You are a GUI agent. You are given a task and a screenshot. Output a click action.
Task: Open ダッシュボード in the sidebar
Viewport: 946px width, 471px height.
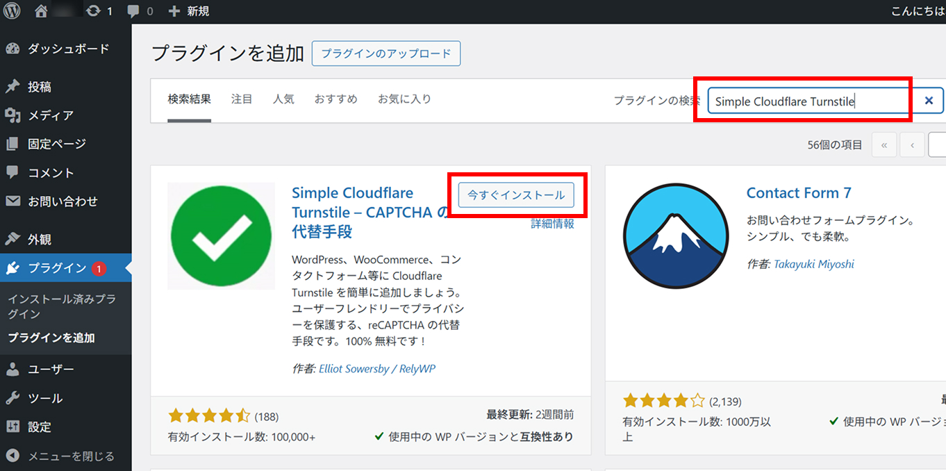(66, 49)
